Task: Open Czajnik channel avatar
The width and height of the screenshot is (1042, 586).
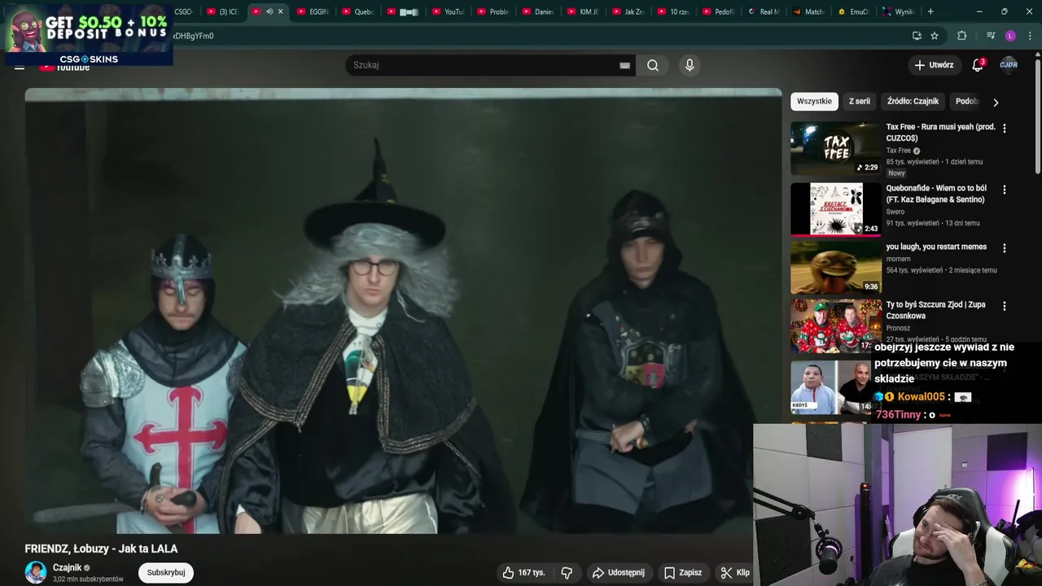Action: tap(36, 572)
